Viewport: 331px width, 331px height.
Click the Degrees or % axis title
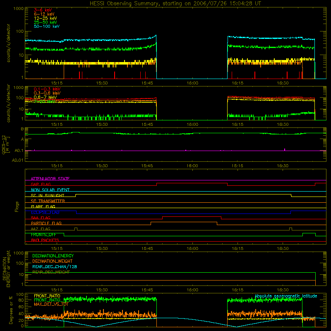11,310
